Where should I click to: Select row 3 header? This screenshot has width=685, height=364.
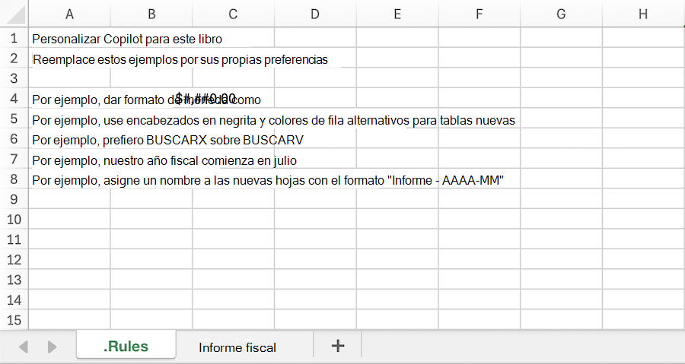coord(14,78)
